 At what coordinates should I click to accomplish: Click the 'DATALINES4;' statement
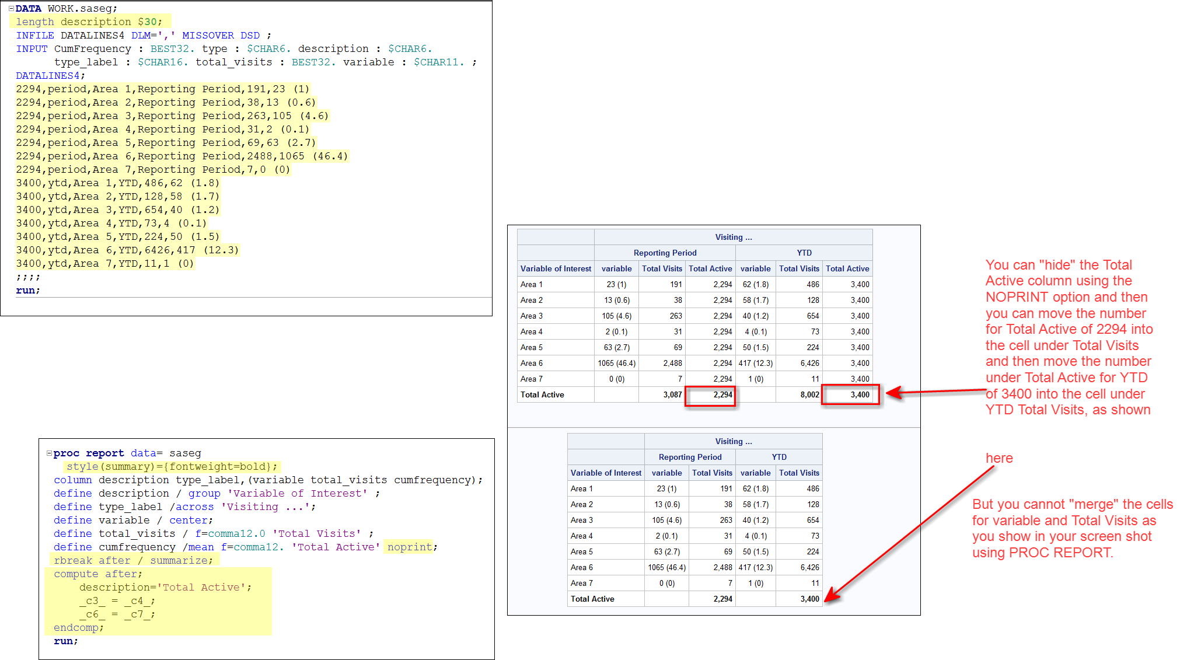tap(50, 75)
